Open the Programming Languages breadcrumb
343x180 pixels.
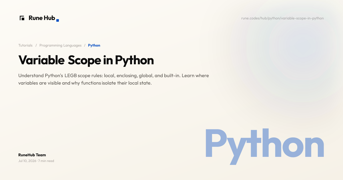point(60,45)
